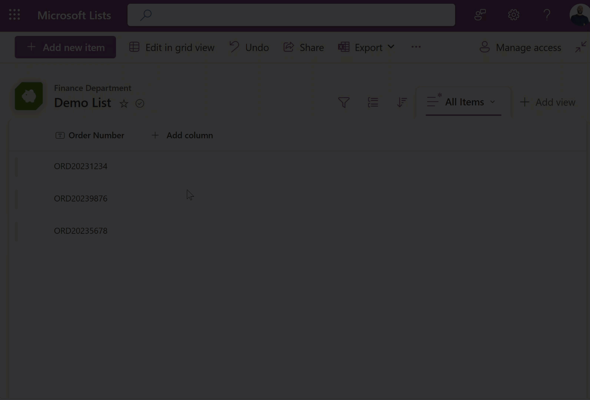Open the user profile picture
The height and width of the screenshot is (400, 590).
(x=579, y=15)
